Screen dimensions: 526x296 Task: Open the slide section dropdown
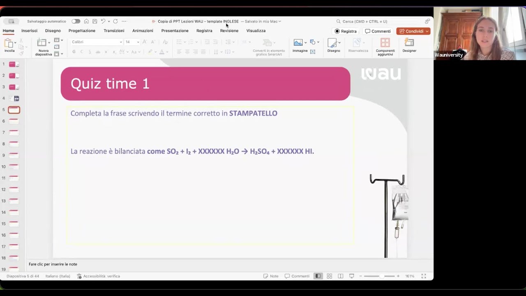coord(58,54)
